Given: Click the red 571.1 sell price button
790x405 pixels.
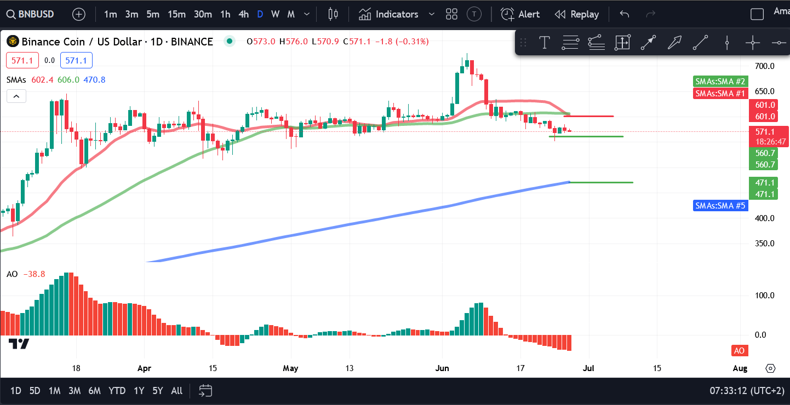Looking at the screenshot, I should 22,60.
